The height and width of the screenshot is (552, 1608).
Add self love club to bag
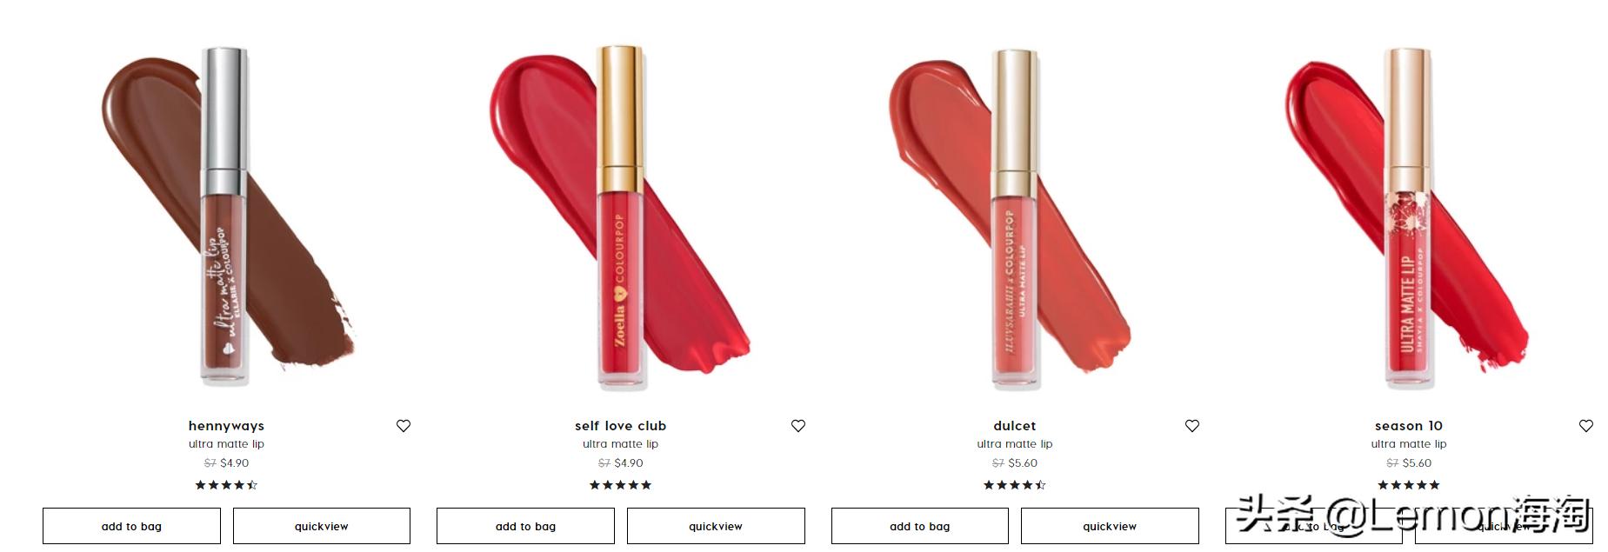(x=525, y=526)
